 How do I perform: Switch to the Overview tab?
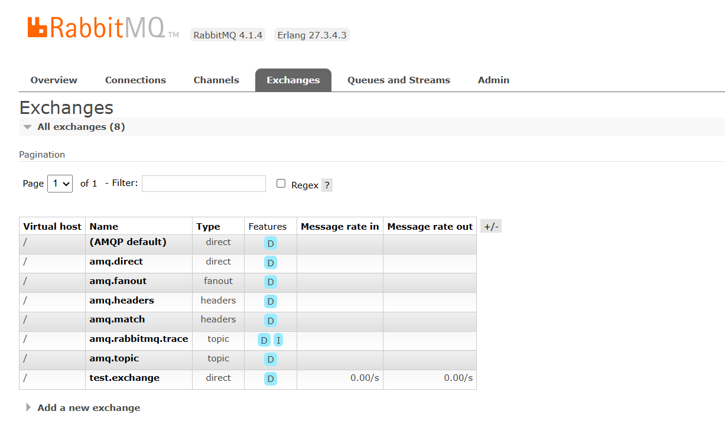pos(54,80)
